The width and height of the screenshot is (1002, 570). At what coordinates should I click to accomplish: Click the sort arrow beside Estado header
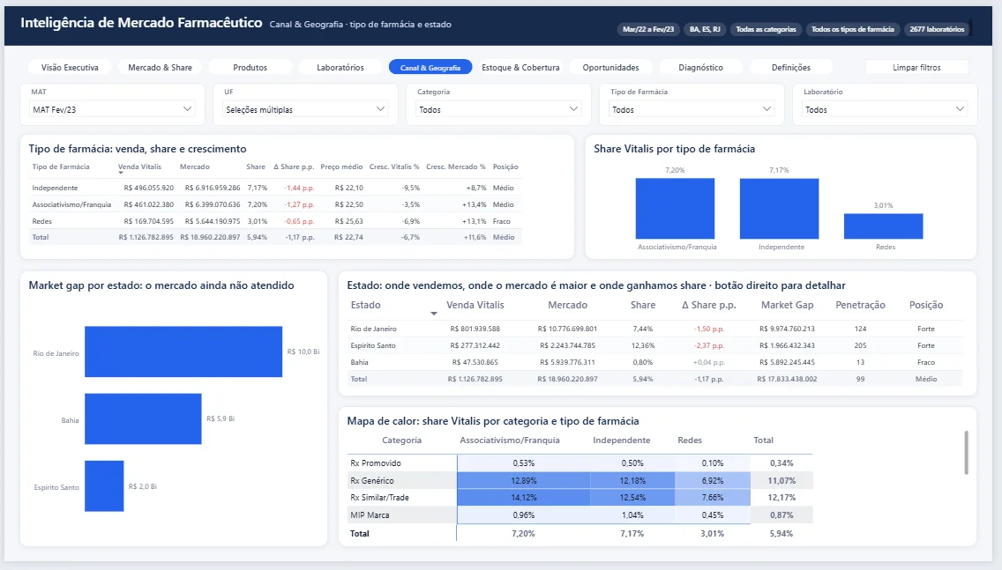tap(433, 314)
